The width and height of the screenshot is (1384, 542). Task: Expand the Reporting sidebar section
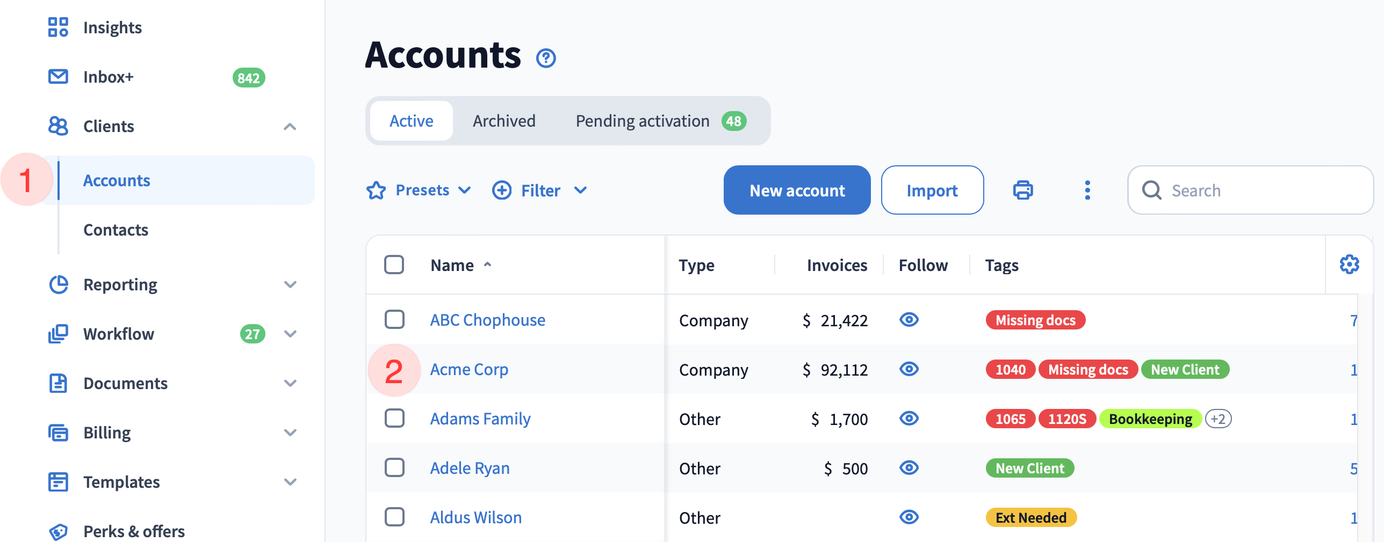pos(290,284)
